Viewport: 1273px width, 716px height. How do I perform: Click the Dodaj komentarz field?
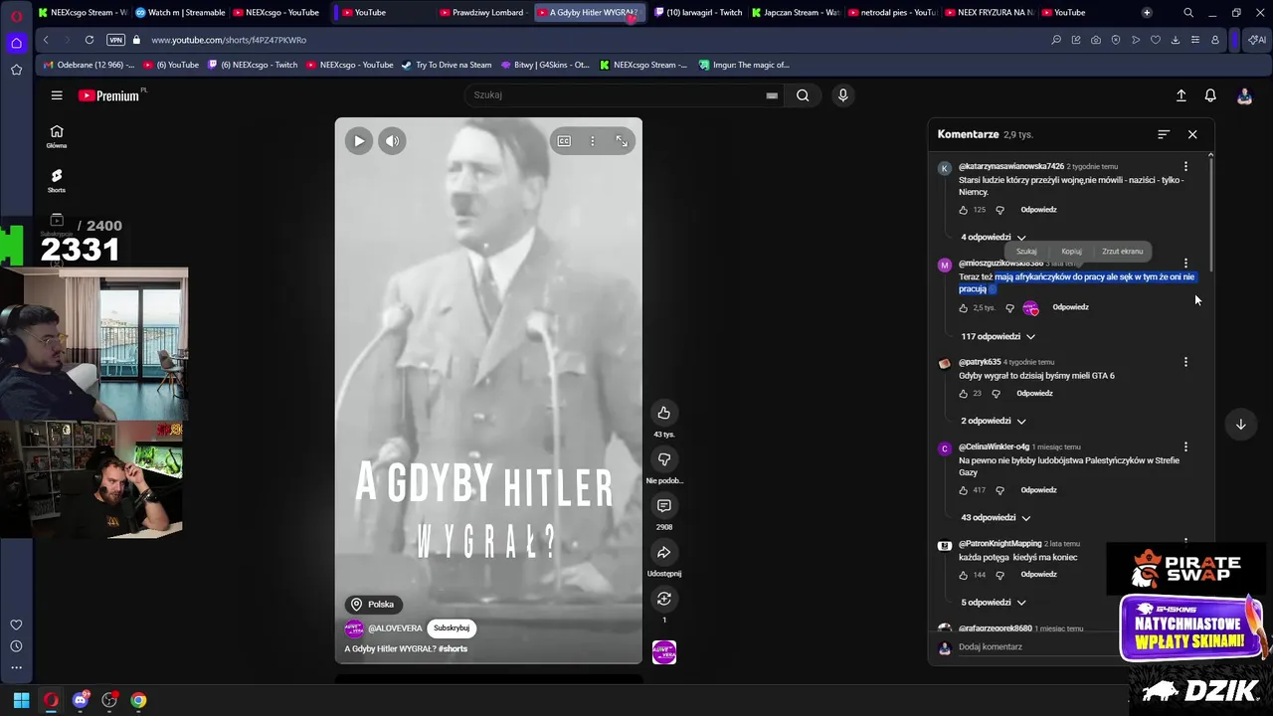tap(1034, 646)
